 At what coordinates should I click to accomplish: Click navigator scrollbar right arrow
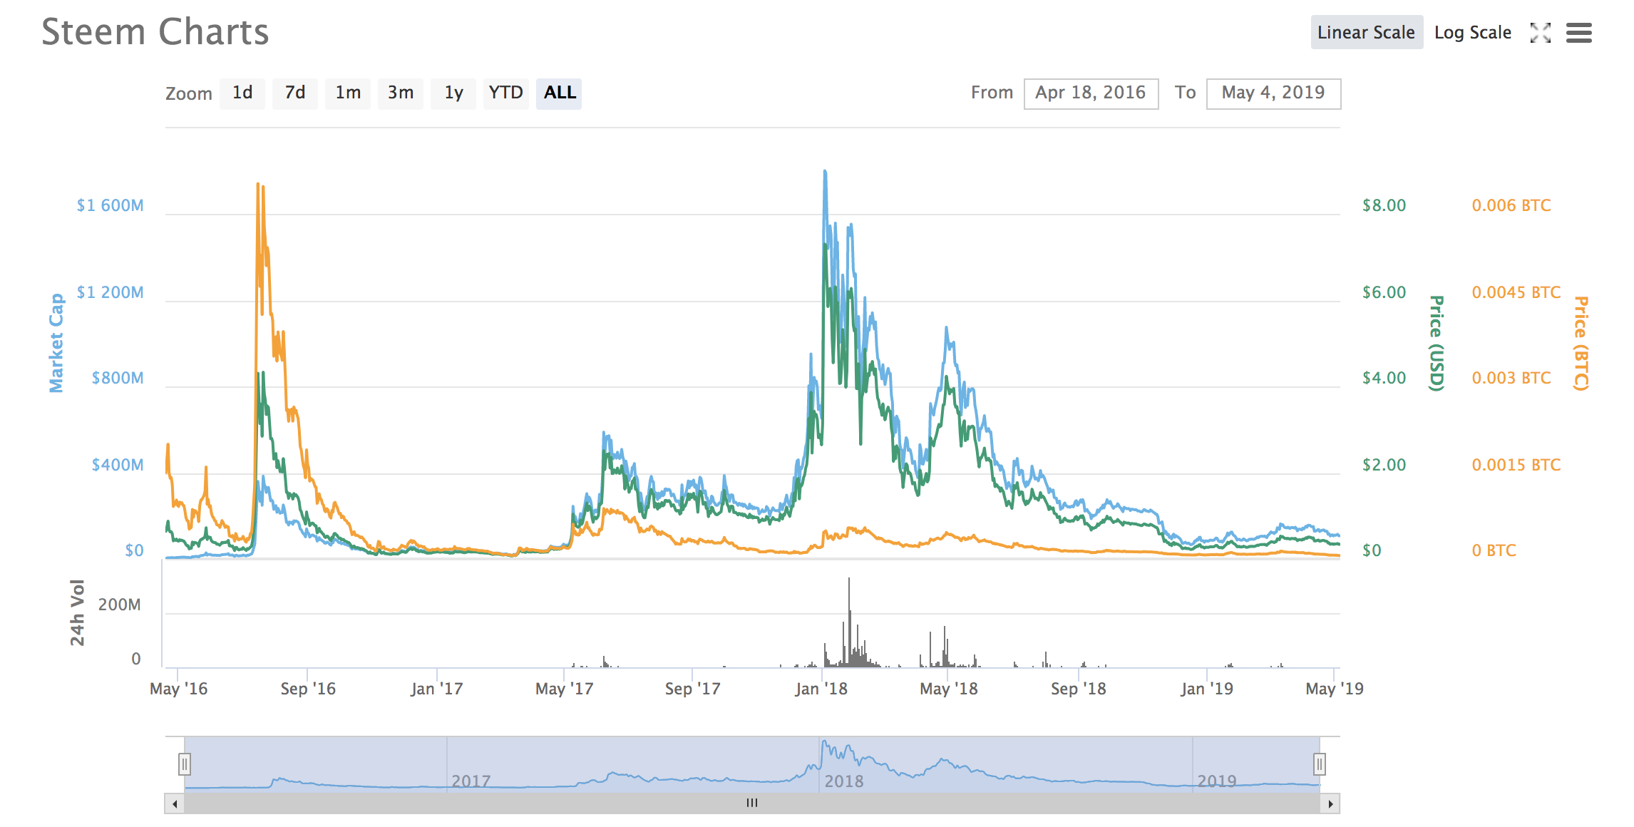pyautogui.click(x=1330, y=803)
